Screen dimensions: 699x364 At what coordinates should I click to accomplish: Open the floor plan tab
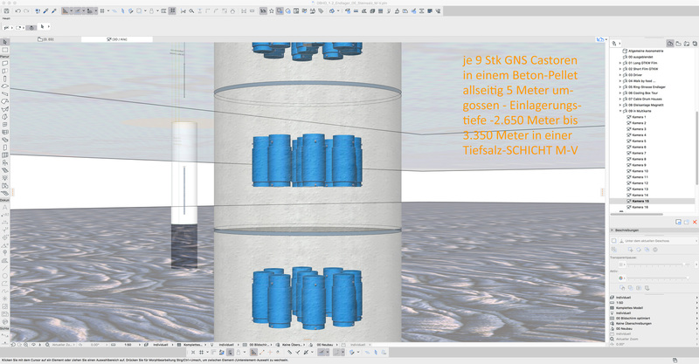tap(46, 39)
